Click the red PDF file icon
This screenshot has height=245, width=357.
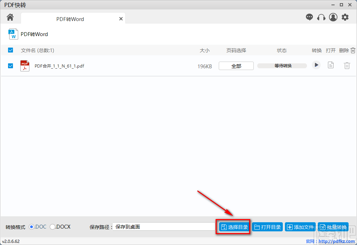tap(25, 66)
